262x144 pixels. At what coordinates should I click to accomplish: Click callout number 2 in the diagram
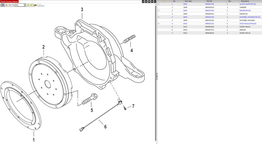(x=43, y=47)
